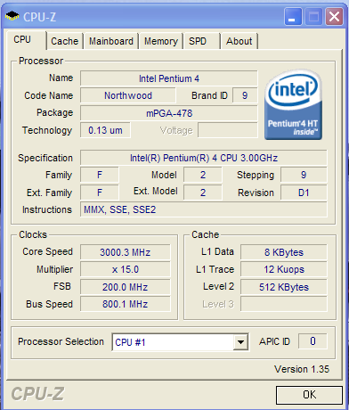The height and width of the screenshot is (410, 349).
Task: Click the Stepping value 9
Action: [x=304, y=175]
